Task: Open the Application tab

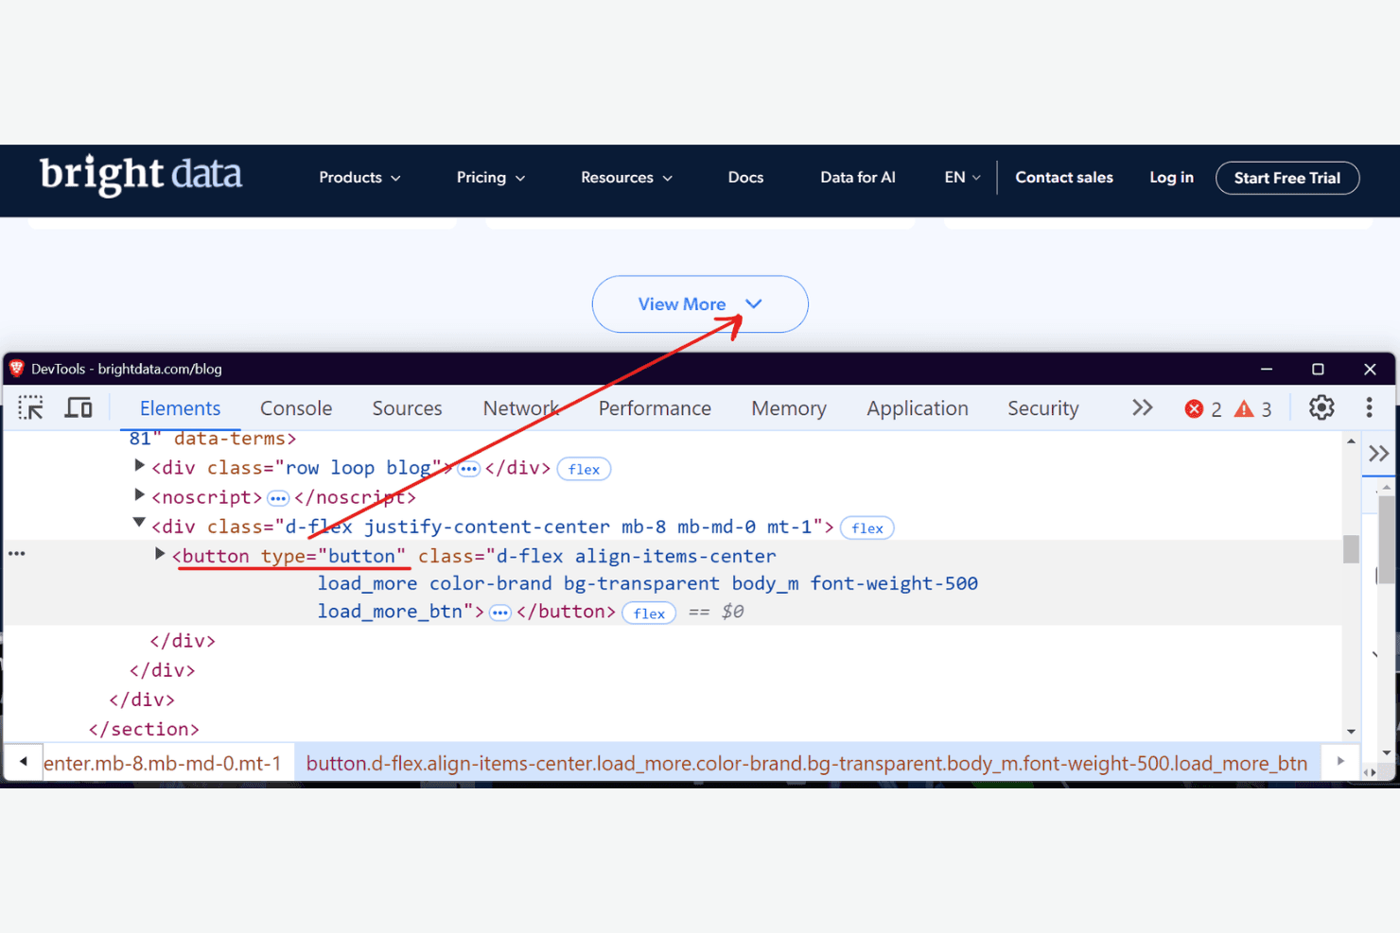Action: [x=918, y=408]
